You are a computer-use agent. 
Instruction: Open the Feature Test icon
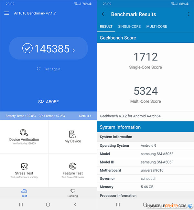coord(73,166)
